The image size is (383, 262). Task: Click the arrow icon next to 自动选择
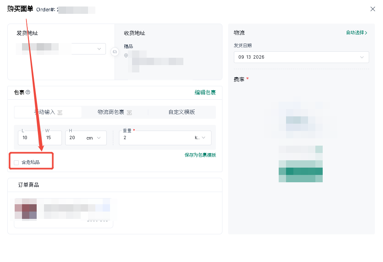[366, 33]
